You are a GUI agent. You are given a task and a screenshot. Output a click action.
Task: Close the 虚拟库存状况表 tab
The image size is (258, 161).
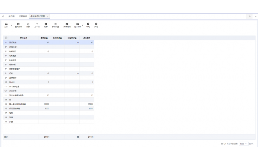click(48, 16)
